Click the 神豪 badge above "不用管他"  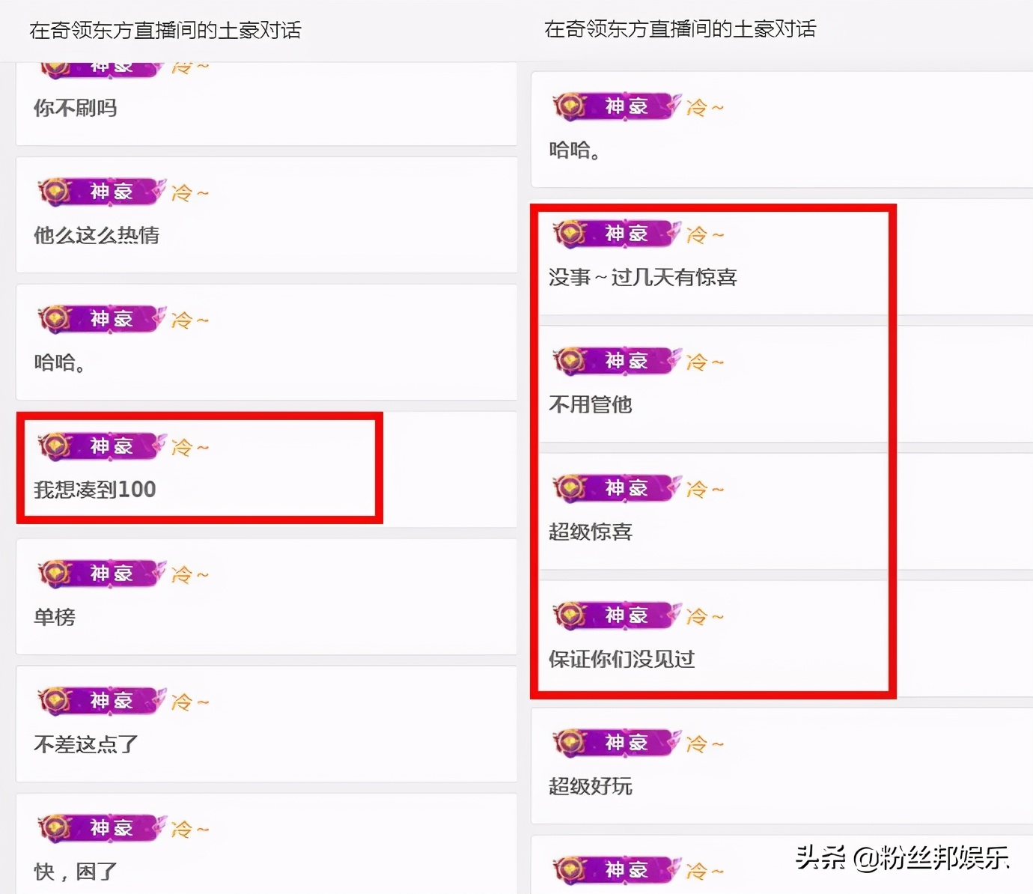click(x=617, y=361)
